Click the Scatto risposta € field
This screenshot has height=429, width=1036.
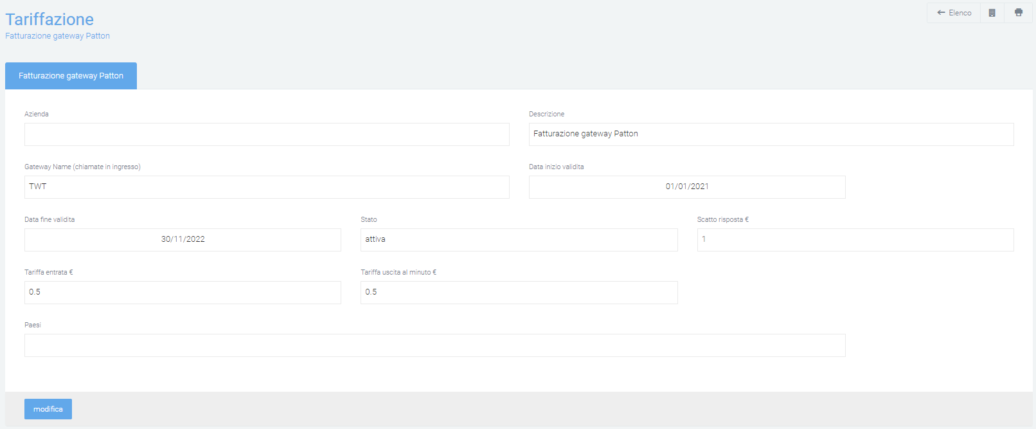coord(855,240)
